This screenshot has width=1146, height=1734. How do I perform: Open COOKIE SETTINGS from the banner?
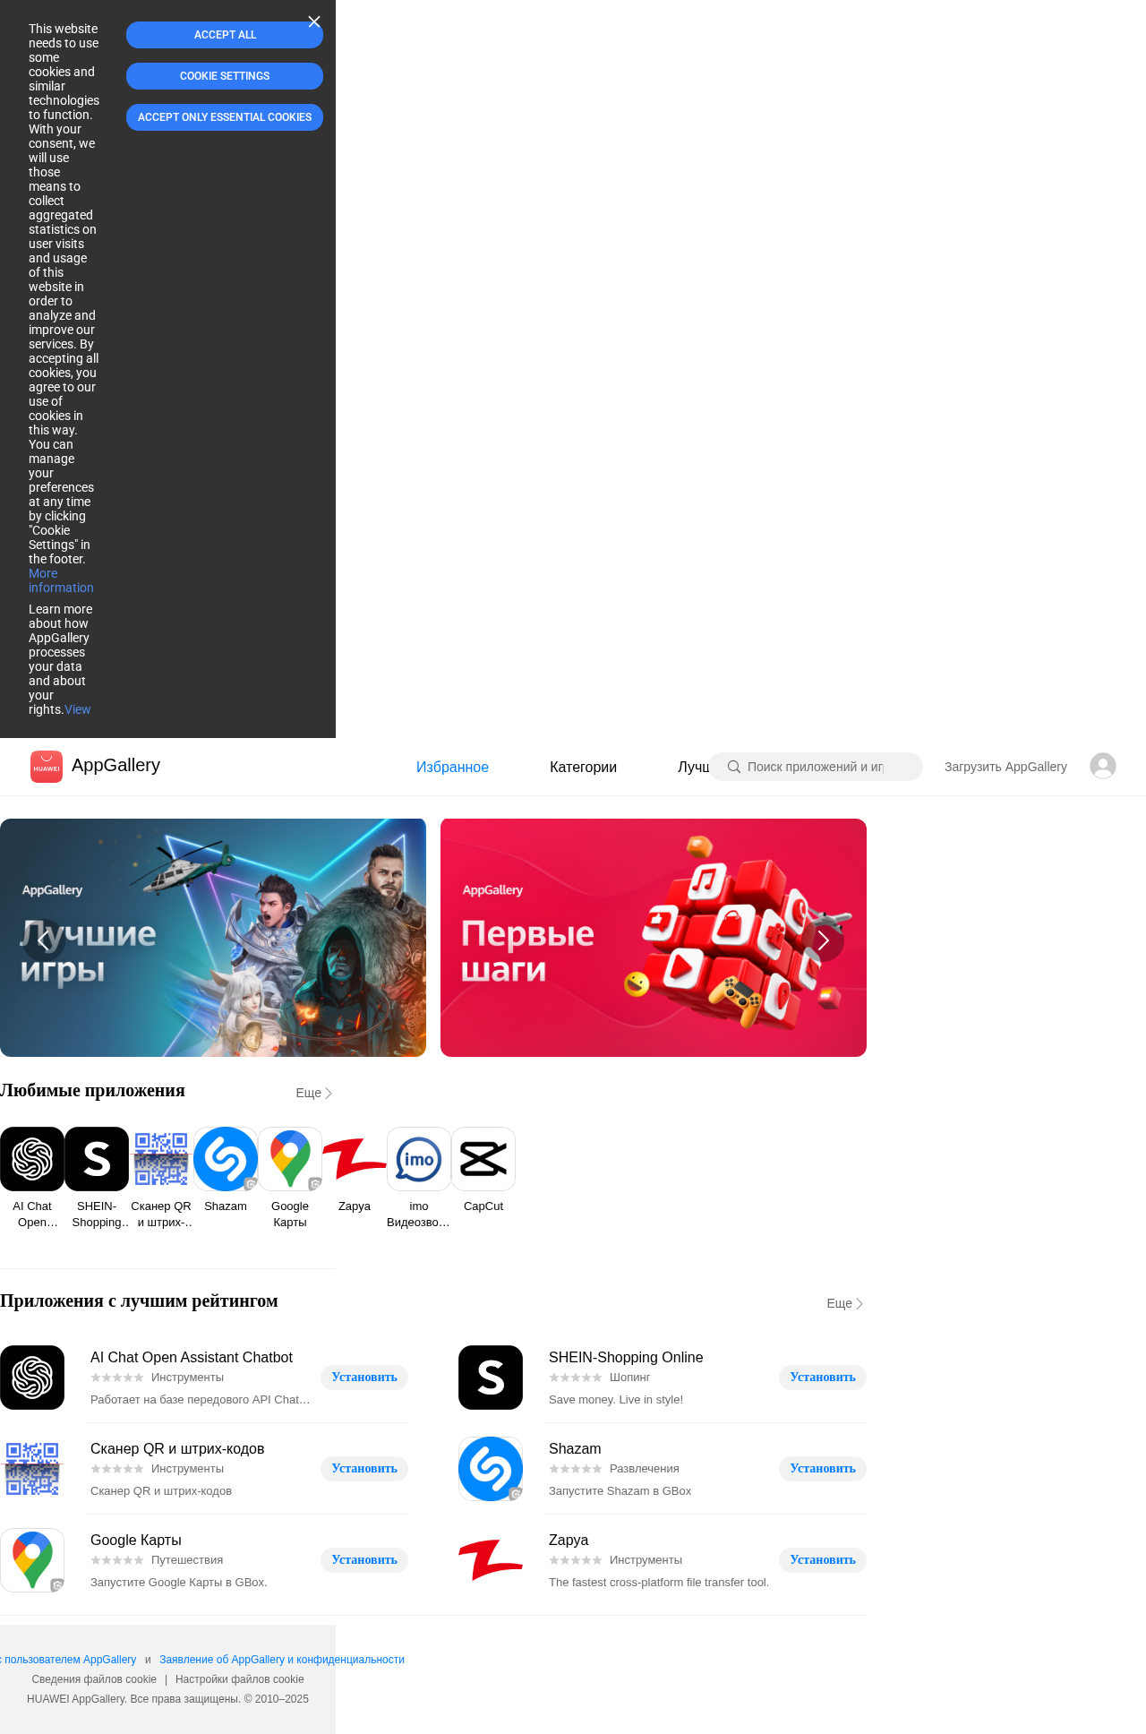point(225,76)
